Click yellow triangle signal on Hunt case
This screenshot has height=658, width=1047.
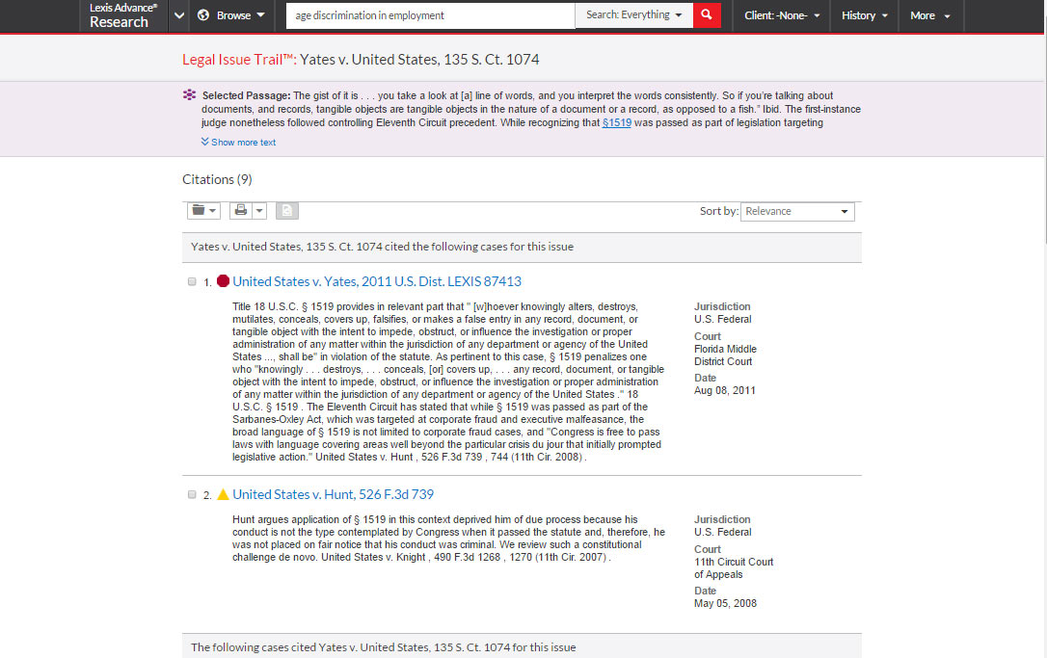[x=223, y=494]
